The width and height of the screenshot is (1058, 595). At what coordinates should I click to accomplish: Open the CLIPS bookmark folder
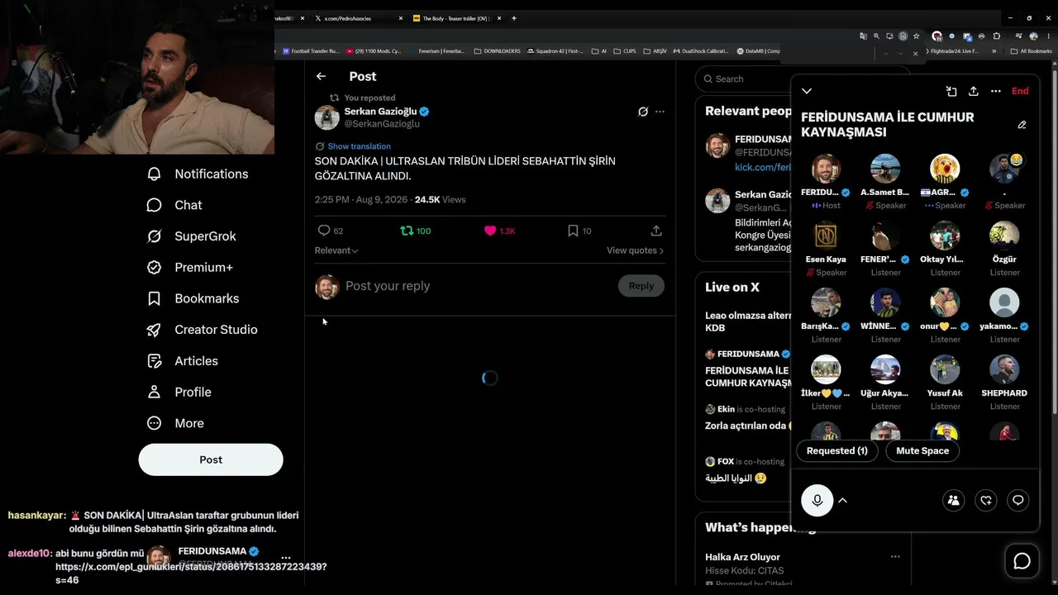click(625, 51)
